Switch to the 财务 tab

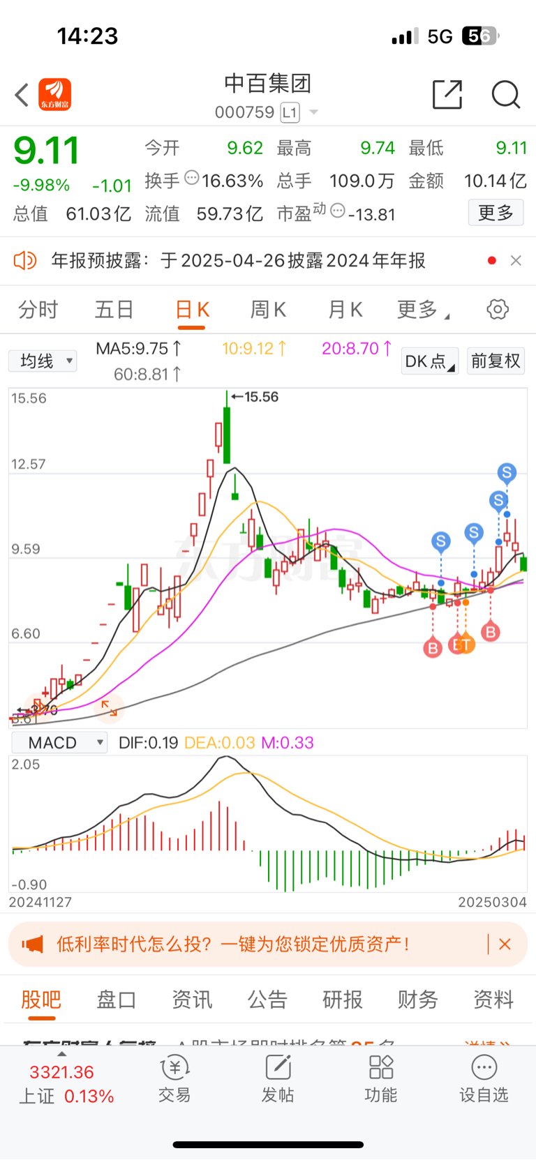pos(418,1000)
